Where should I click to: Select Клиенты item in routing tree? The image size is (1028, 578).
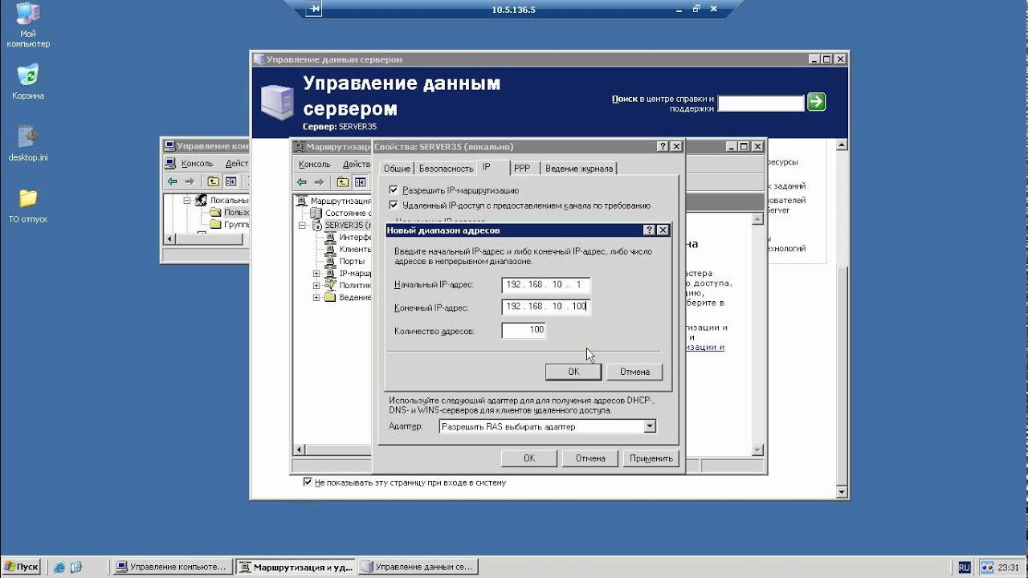pos(348,249)
